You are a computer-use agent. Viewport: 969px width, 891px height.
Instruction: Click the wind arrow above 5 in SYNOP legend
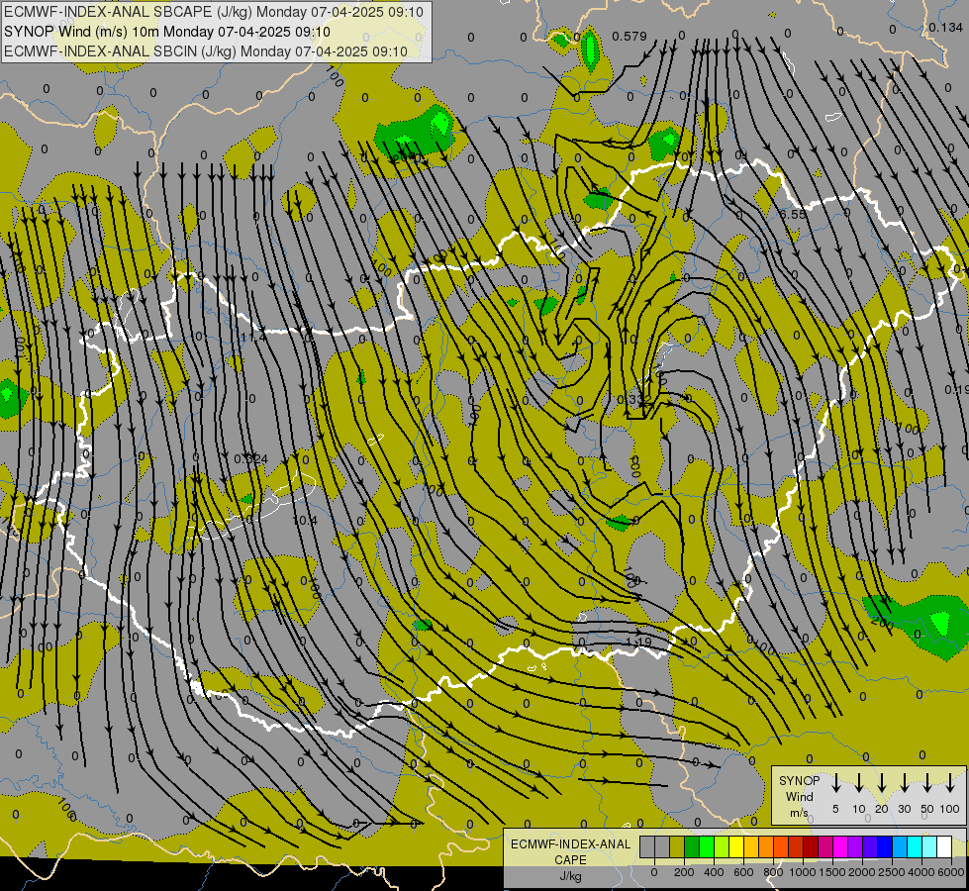click(835, 783)
